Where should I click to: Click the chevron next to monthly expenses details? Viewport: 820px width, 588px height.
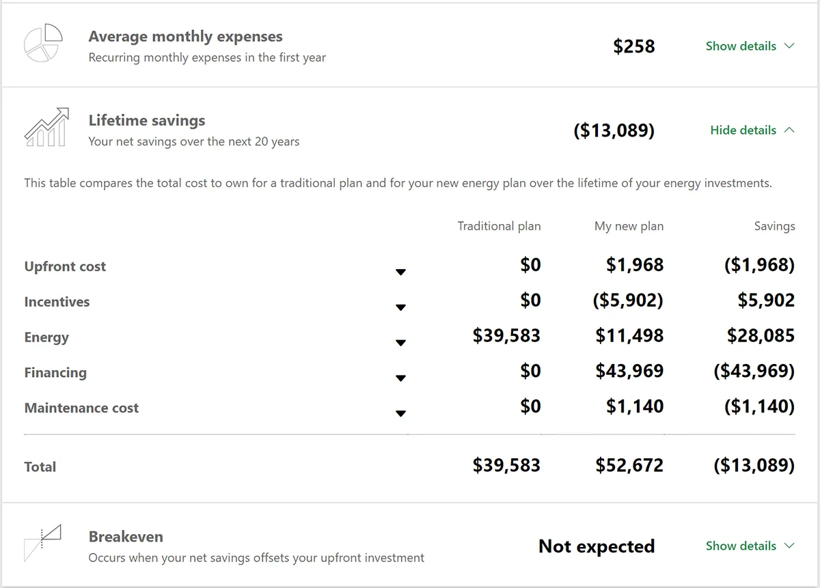(x=790, y=46)
